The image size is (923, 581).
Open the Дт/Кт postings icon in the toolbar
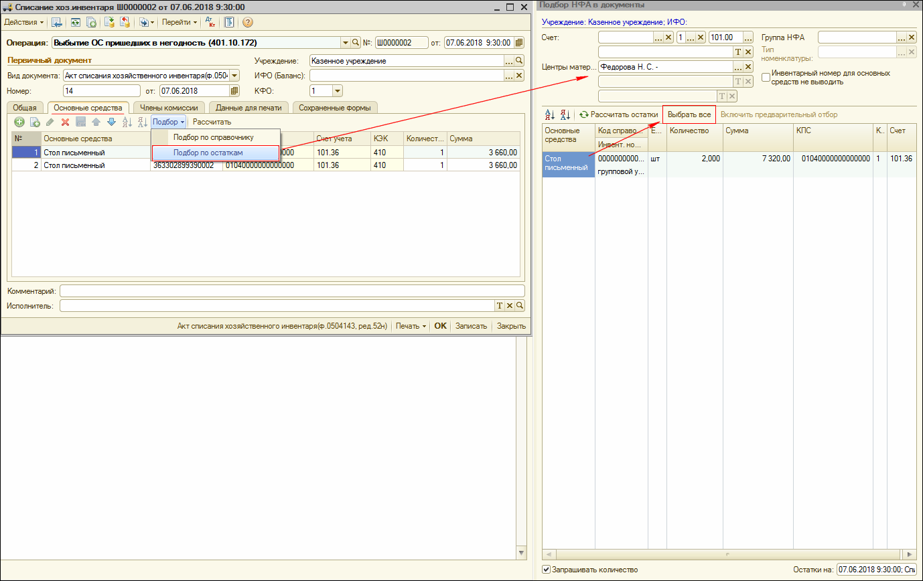(211, 22)
